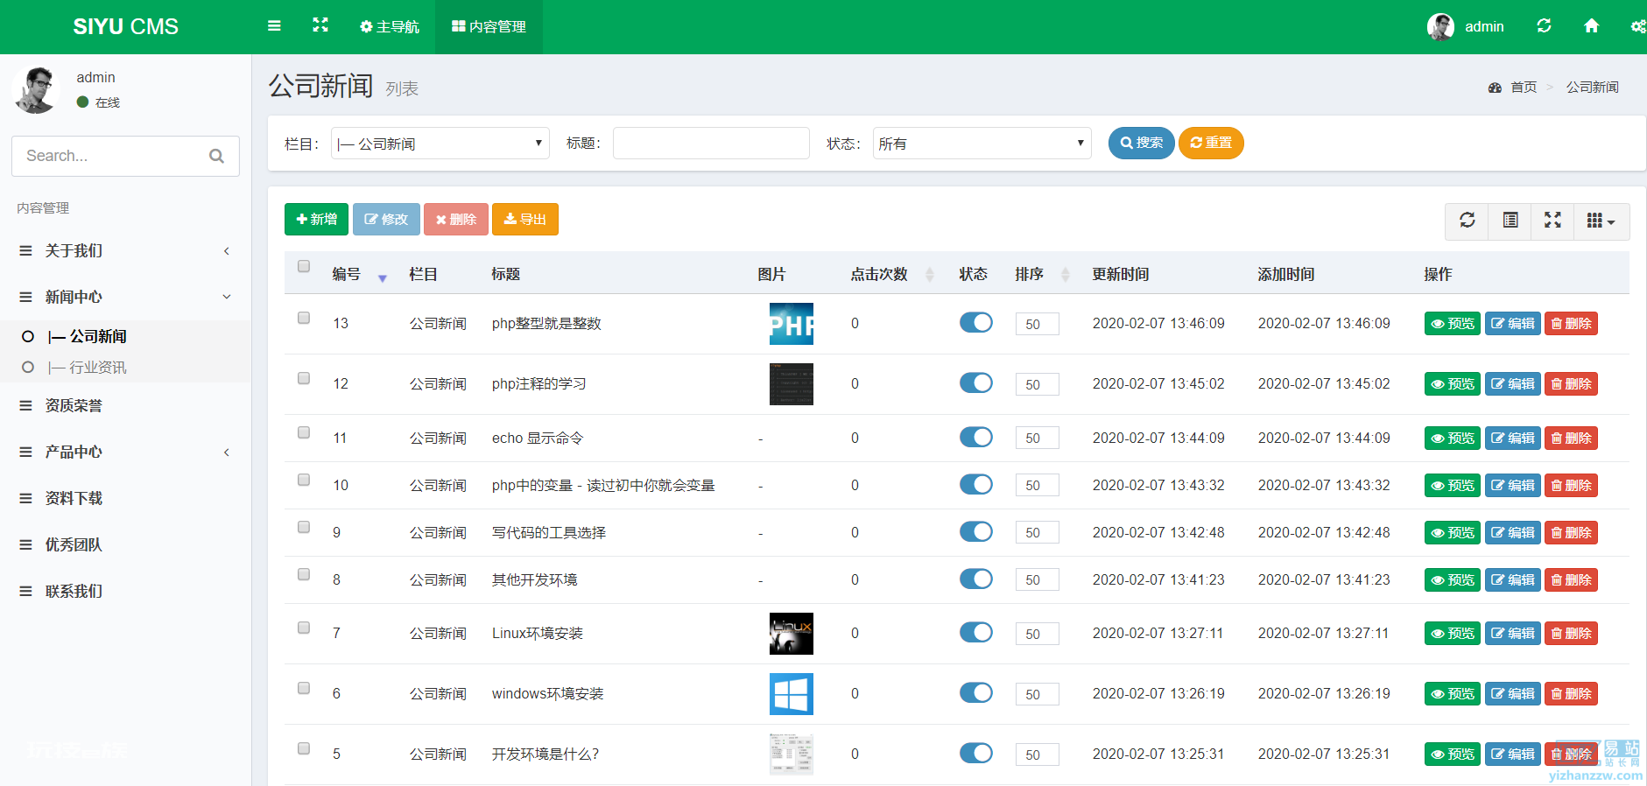The image size is (1647, 786).
Task: Open the columns grid dropdown in table toolbar
Action: click(1601, 221)
